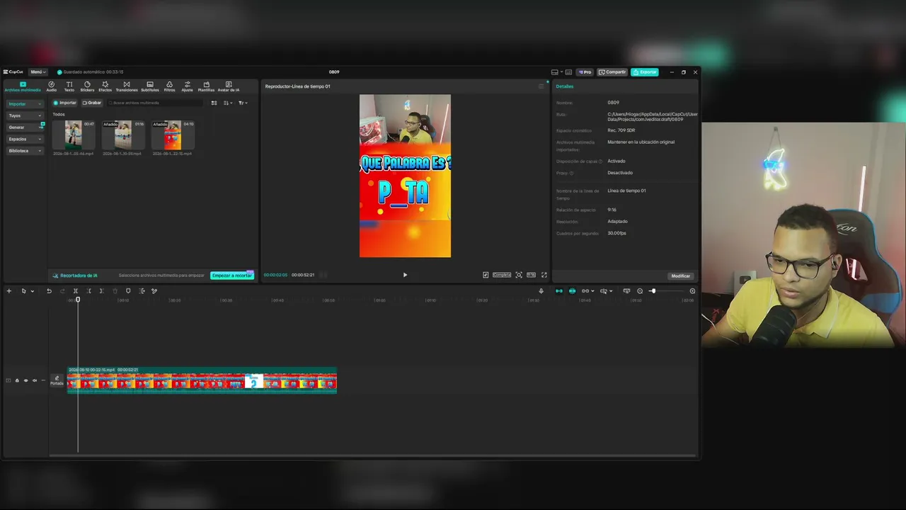This screenshot has height=510, width=906.
Task: Click the timeline zoom in magnifier
Action: coord(692,291)
